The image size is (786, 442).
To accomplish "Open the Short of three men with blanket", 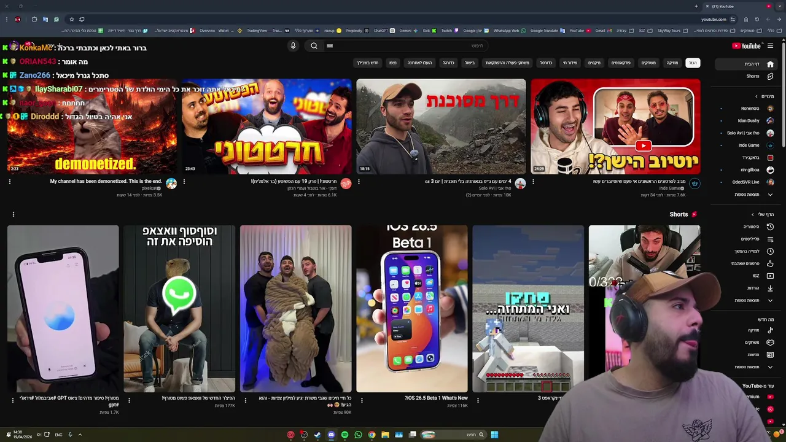I will [296, 309].
